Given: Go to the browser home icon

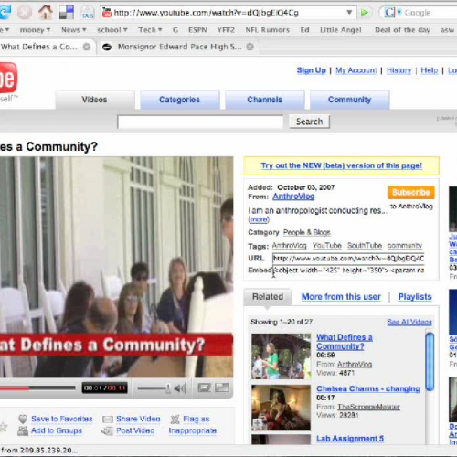Looking at the screenshot, I should pos(46,12).
